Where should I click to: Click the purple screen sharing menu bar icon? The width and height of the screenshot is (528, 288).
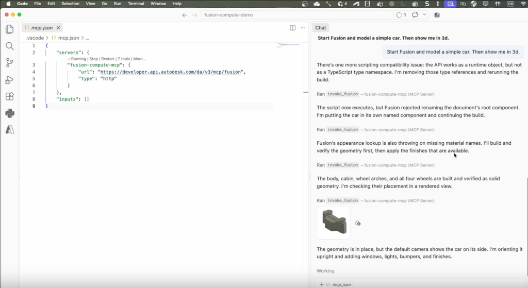(x=450, y=4)
